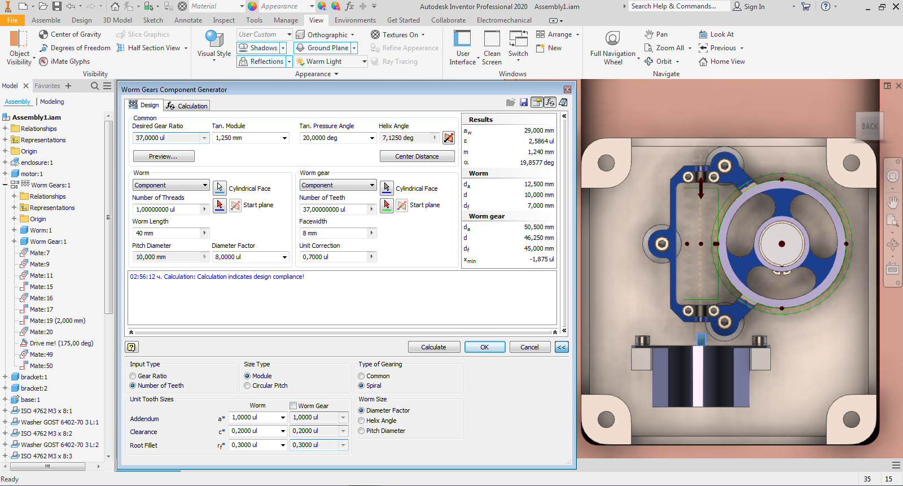Open the results report notepad icon

coord(563,102)
